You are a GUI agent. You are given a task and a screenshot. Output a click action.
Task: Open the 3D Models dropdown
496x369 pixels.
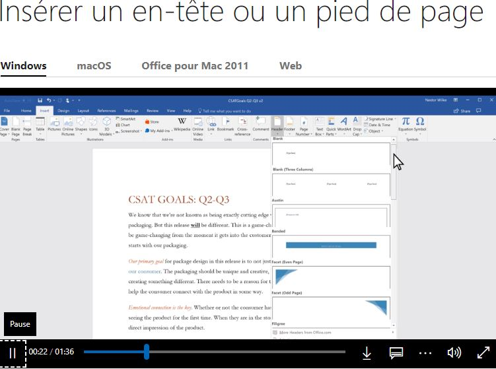click(106, 127)
